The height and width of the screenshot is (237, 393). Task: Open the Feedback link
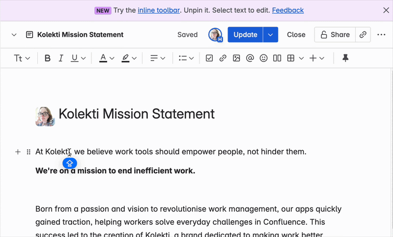click(288, 10)
